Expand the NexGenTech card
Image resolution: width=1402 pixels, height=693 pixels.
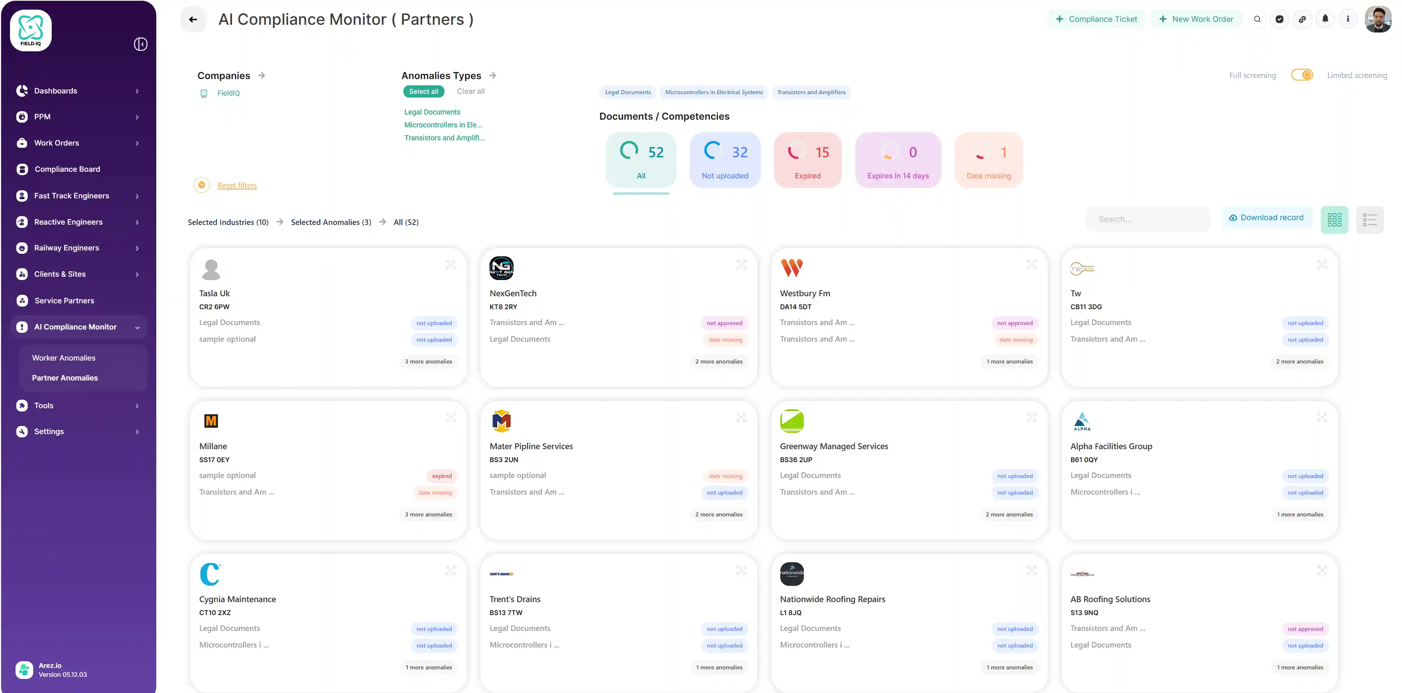(741, 264)
